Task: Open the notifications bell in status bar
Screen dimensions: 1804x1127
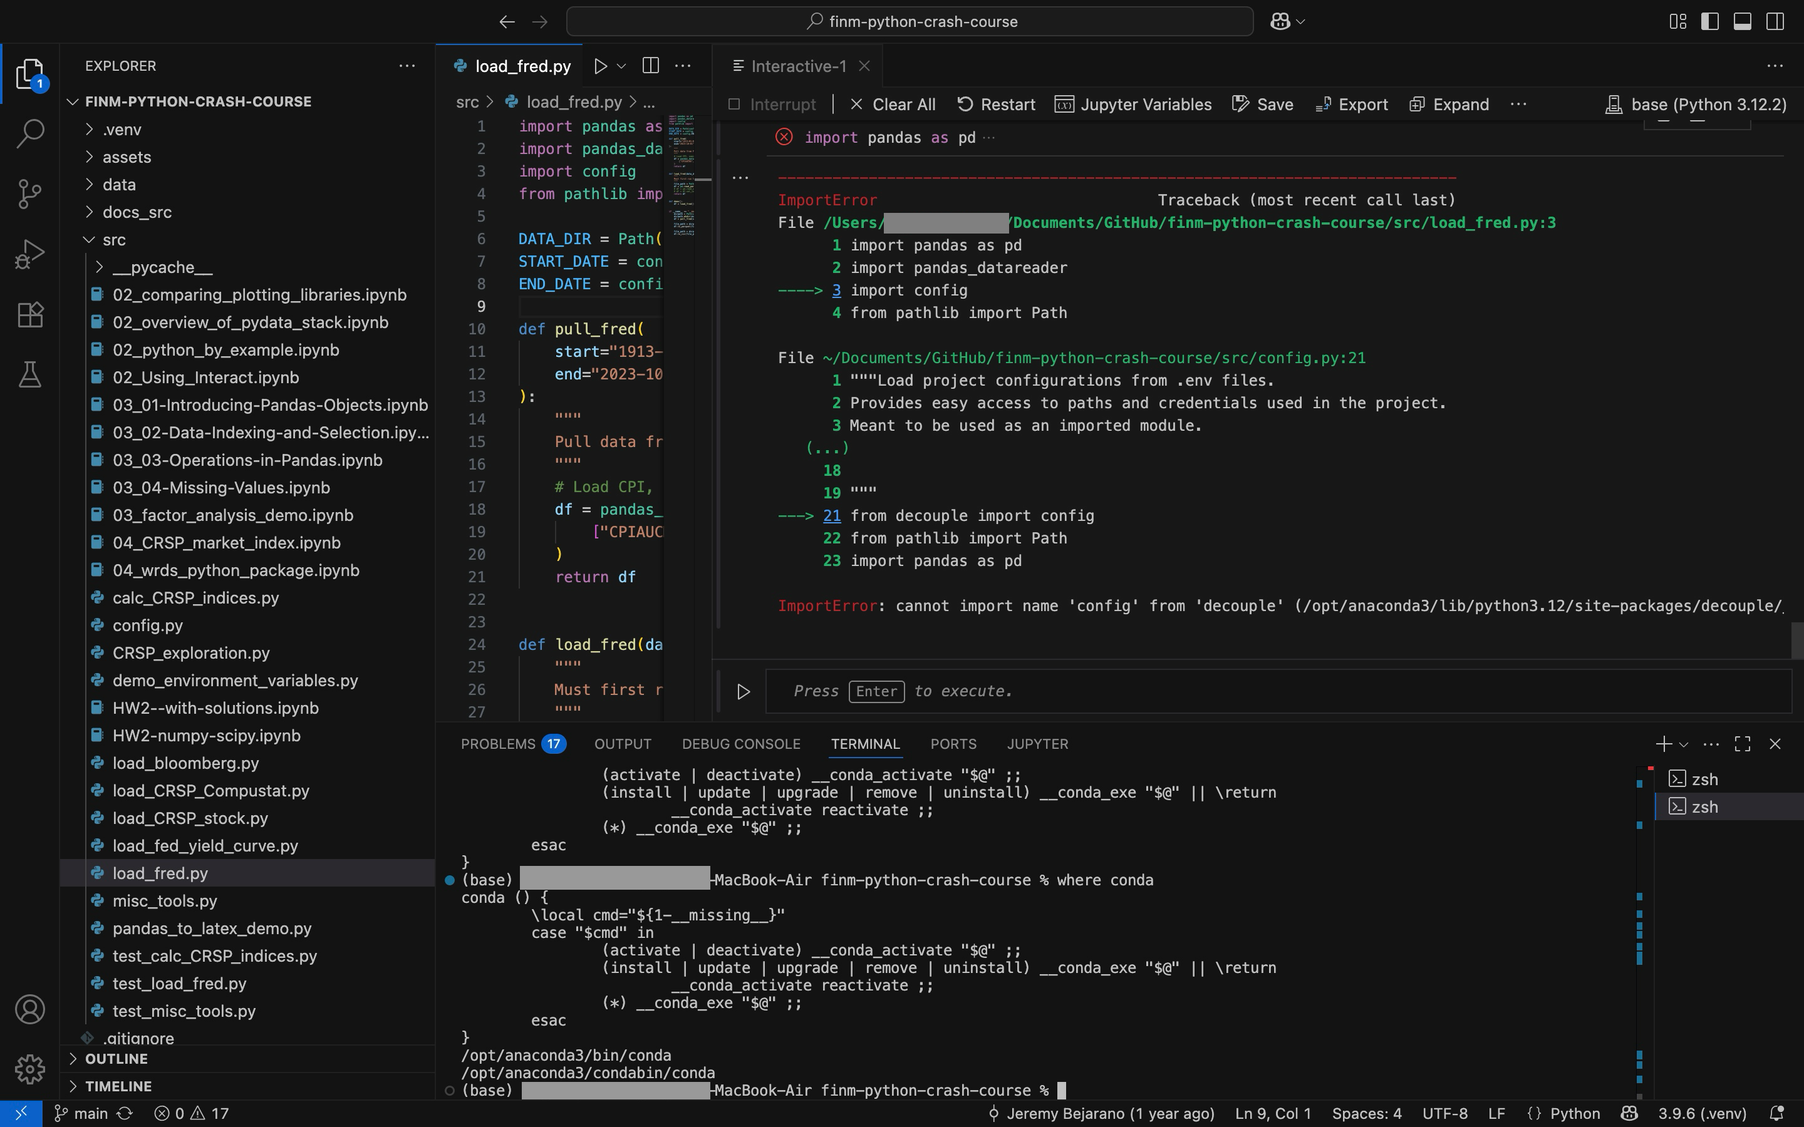Action: coord(1777,1114)
